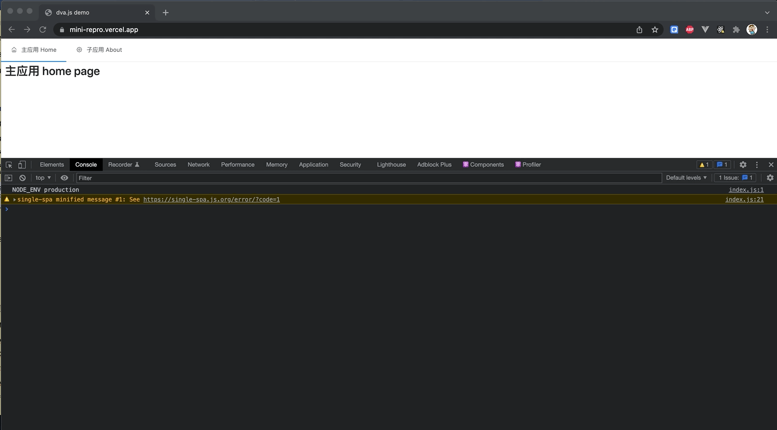Open the Default levels dropdown
The width and height of the screenshot is (777, 430).
(x=686, y=178)
